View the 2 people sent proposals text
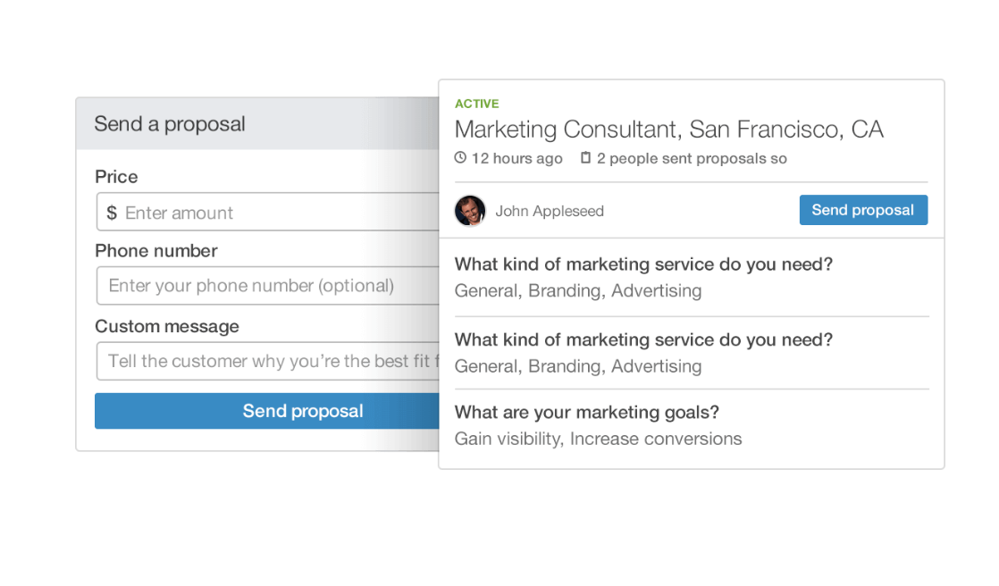The width and height of the screenshot is (999, 586). (x=692, y=158)
